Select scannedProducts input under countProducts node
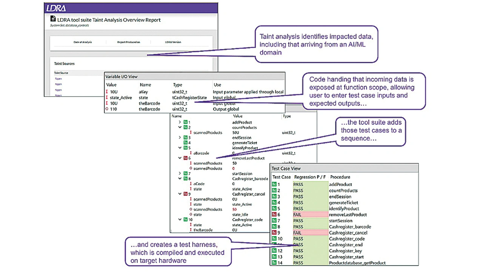The height and width of the screenshot is (272, 483). coord(208,133)
